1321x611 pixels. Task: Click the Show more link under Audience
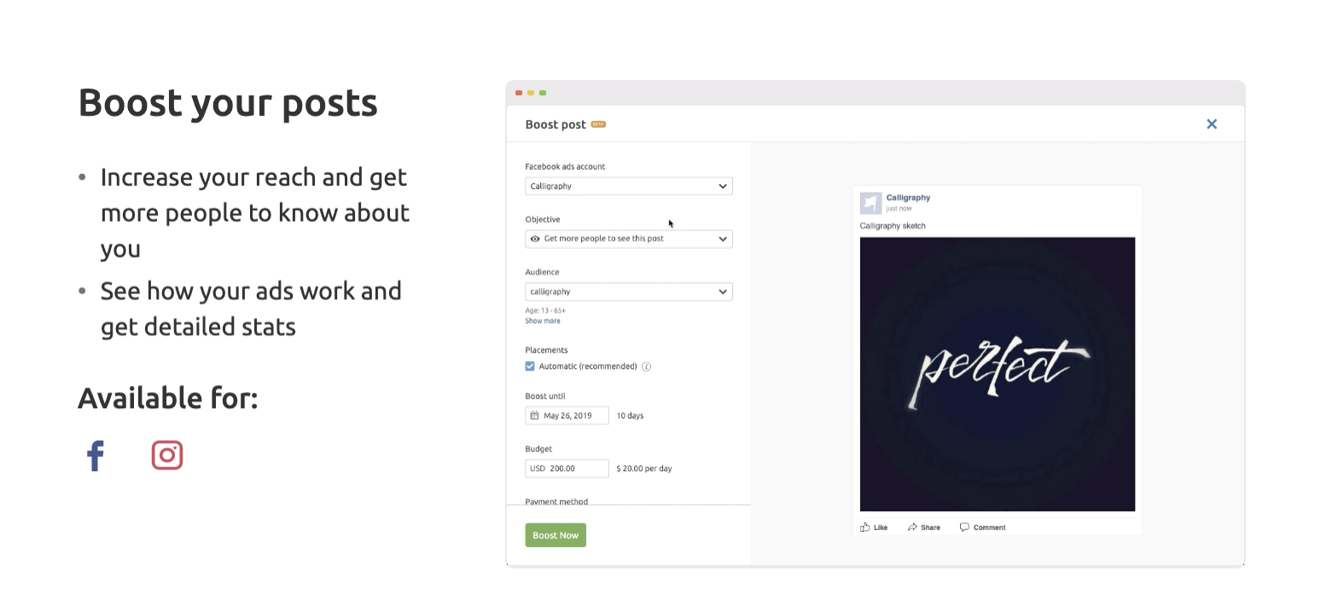pos(543,321)
